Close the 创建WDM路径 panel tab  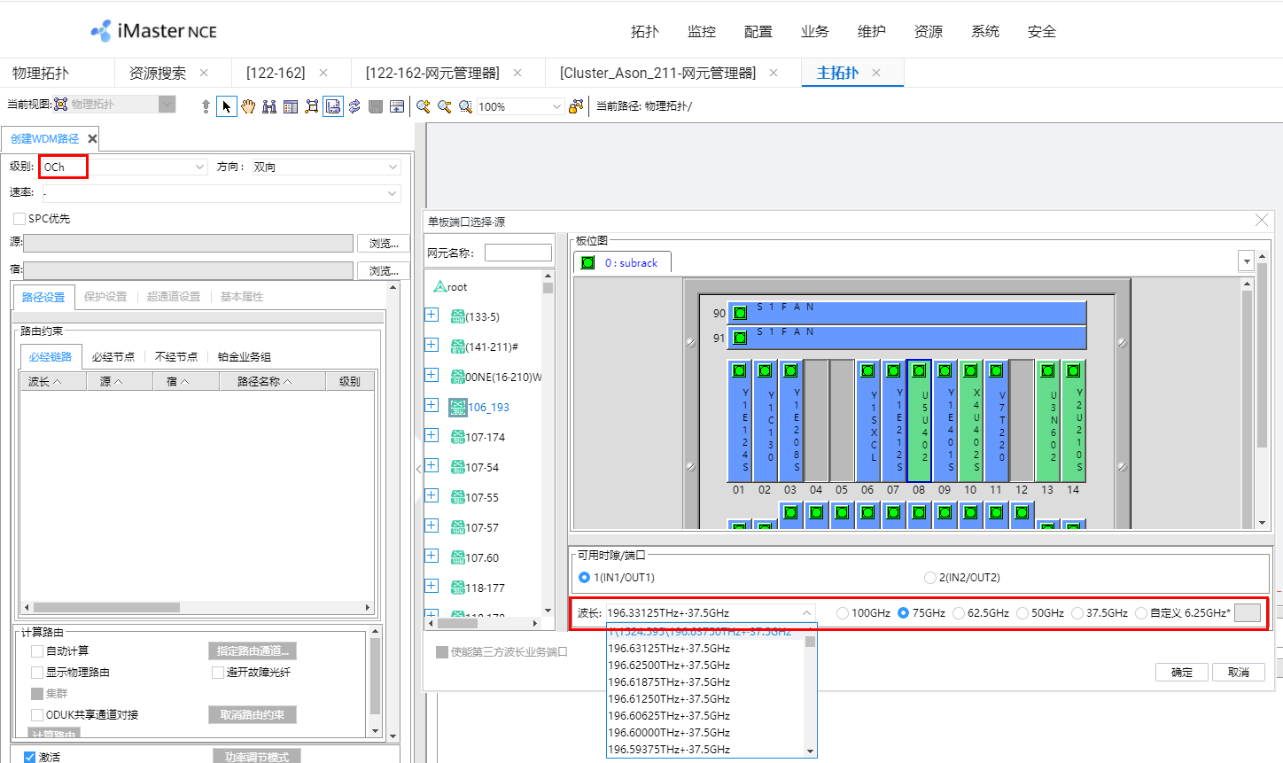tap(92, 139)
